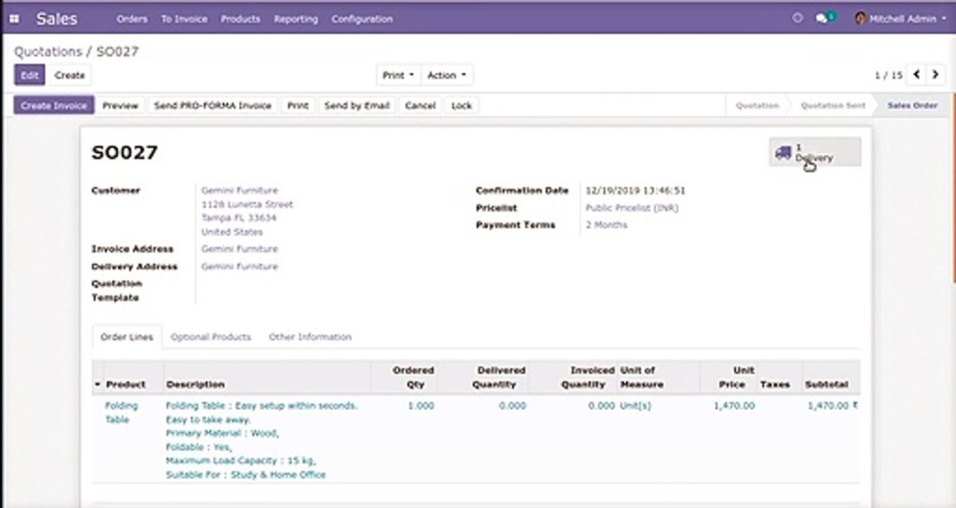Click Folding Table product link
Image resolution: width=956 pixels, height=508 pixels.
(121, 413)
